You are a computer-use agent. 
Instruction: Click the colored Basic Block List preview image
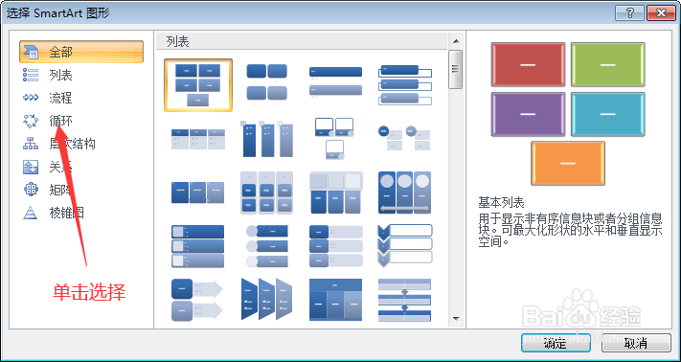tap(568, 114)
